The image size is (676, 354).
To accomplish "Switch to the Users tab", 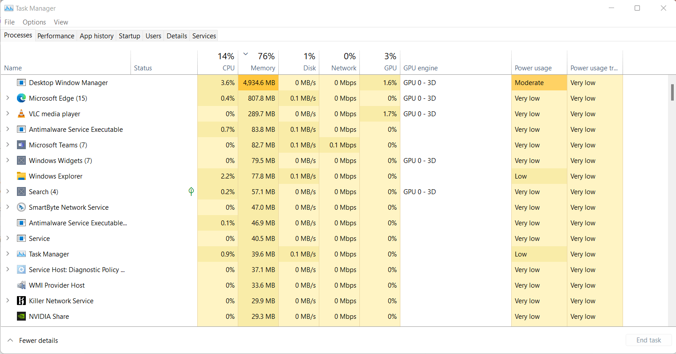I will [x=154, y=36].
